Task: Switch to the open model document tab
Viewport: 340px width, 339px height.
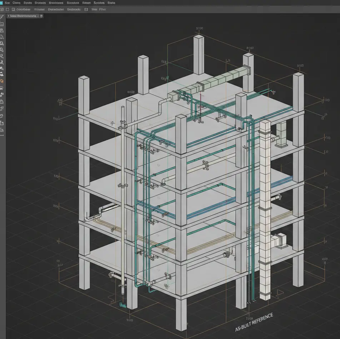Action: tap(23, 16)
